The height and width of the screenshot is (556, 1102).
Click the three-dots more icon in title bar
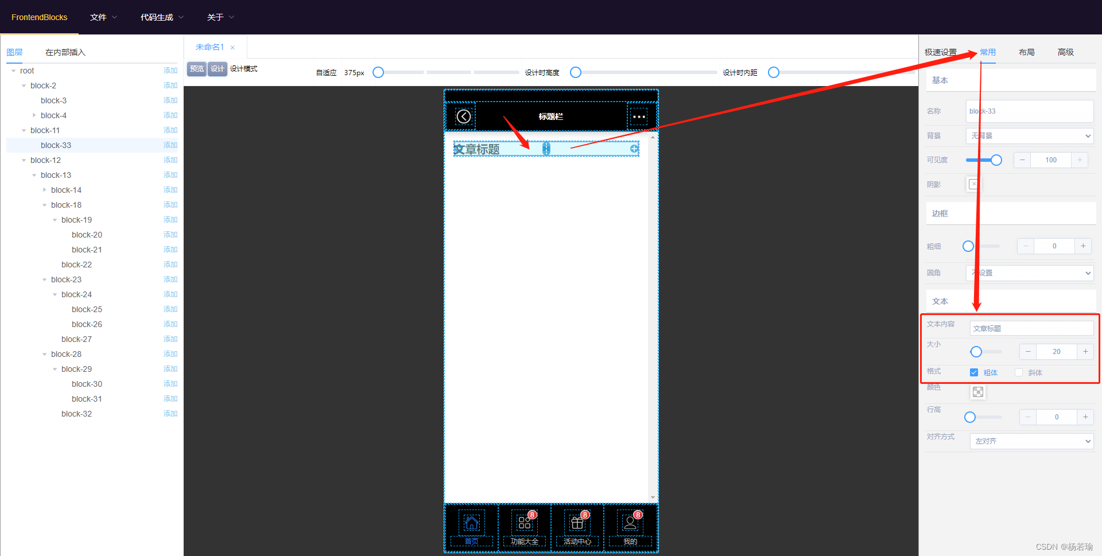[x=638, y=116]
